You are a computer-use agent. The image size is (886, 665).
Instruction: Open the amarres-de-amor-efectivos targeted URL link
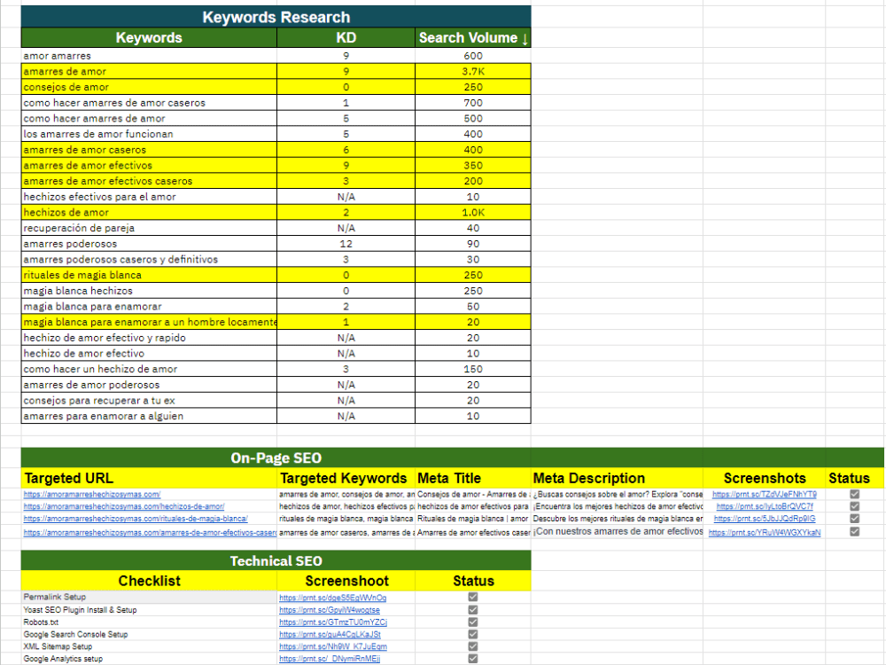coord(150,533)
